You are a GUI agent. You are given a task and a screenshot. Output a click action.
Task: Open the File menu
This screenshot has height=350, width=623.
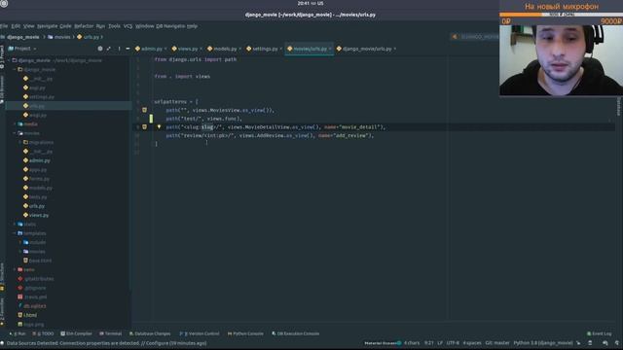point(4,26)
